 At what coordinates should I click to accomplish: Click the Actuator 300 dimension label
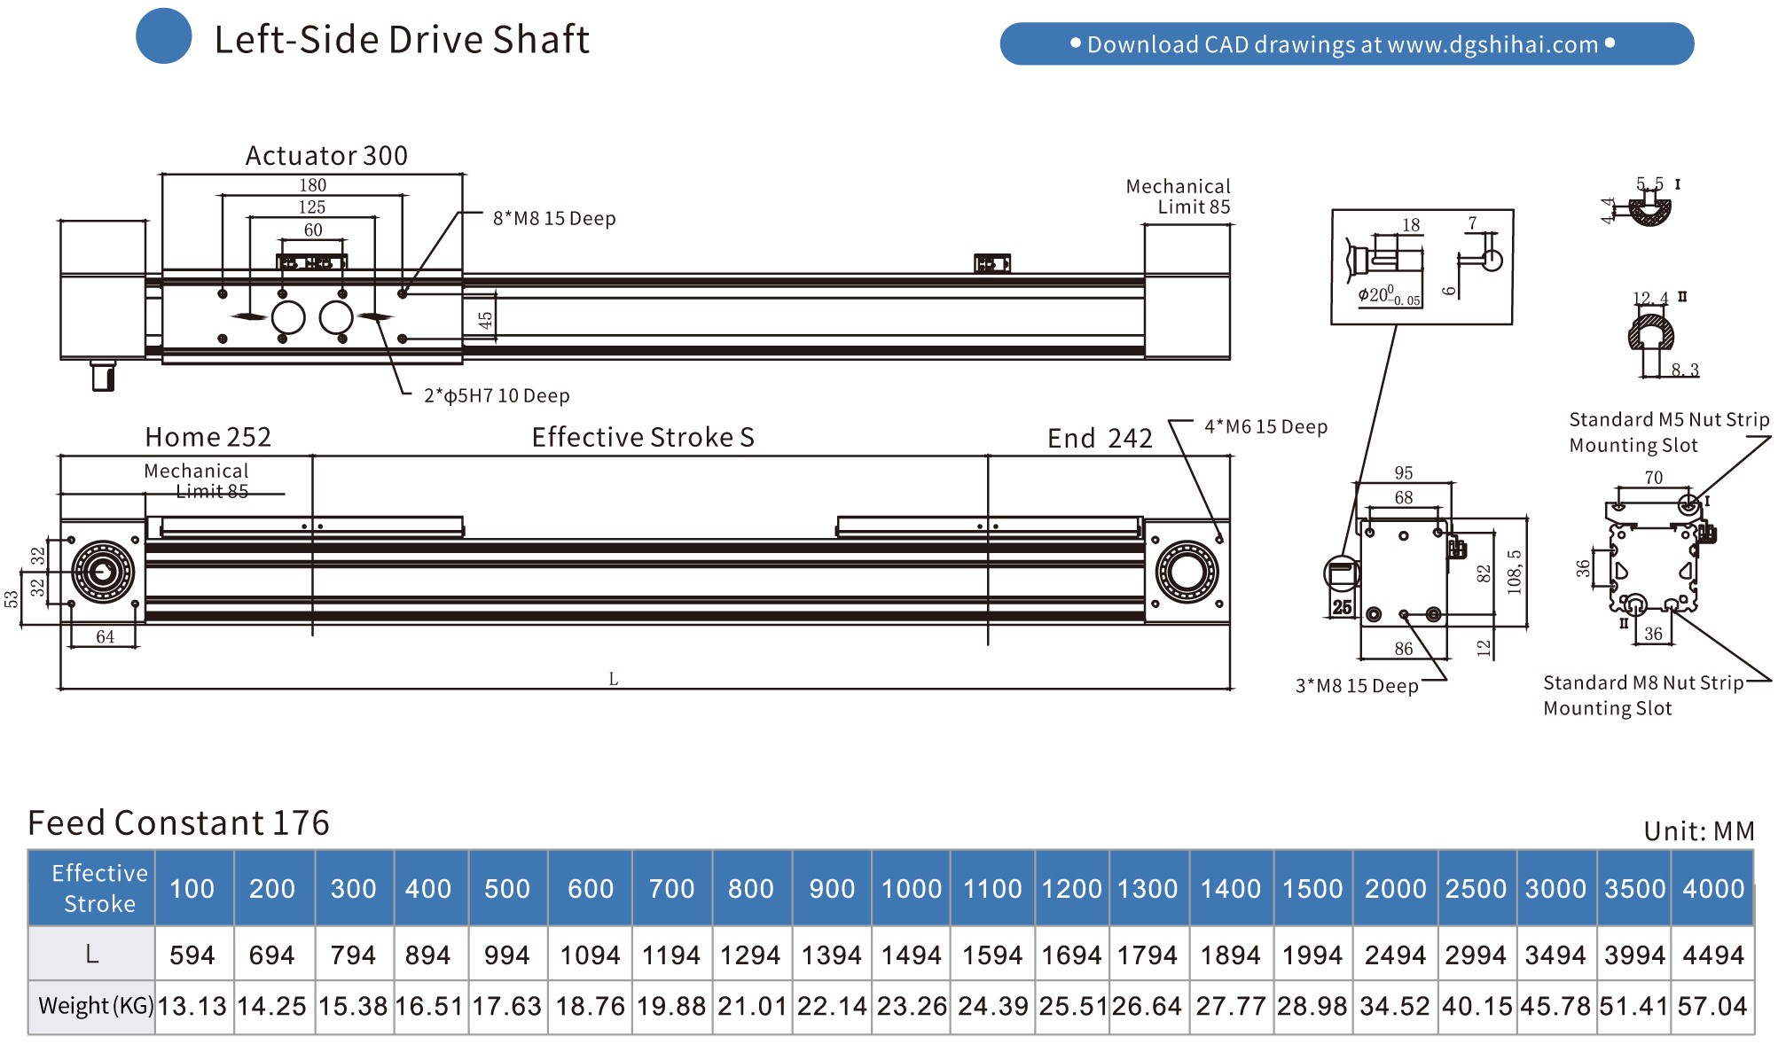326,156
